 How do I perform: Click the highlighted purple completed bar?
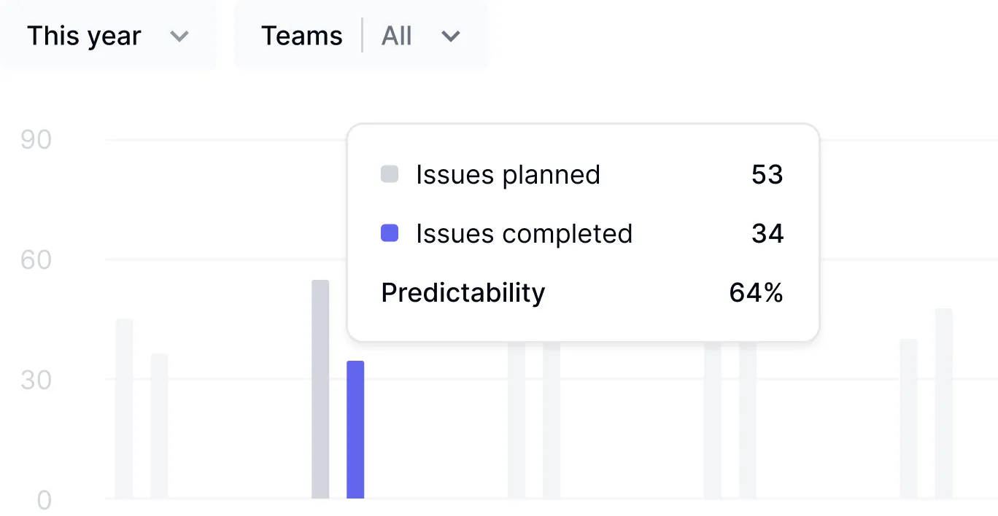pyautogui.click(x=355, y=429)
